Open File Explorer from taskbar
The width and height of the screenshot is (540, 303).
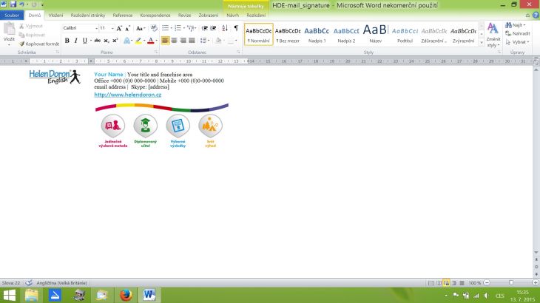(32, 295)
